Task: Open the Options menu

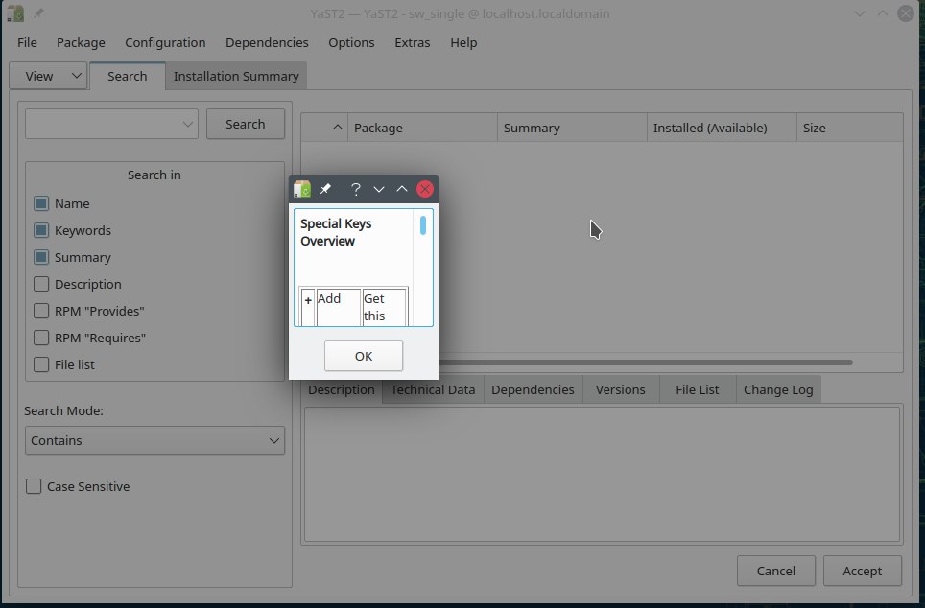Action: pyautogui.click(x=351, y=42)
